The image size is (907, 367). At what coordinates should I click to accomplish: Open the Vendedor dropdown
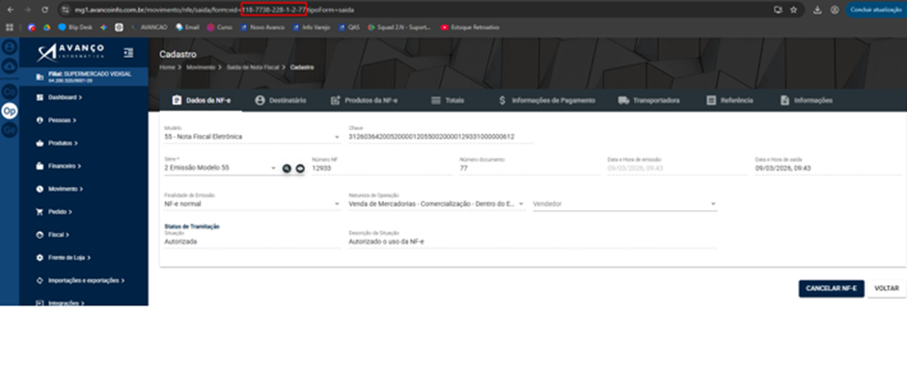[624, 203]
